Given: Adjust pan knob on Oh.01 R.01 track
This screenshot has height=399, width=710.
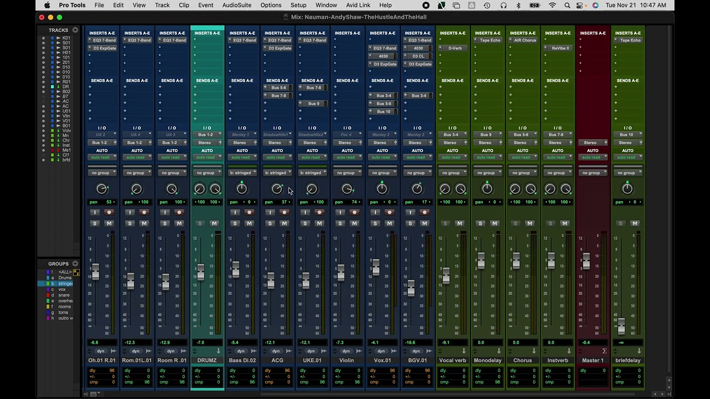Looking at the screenshot, I should 102,190.
